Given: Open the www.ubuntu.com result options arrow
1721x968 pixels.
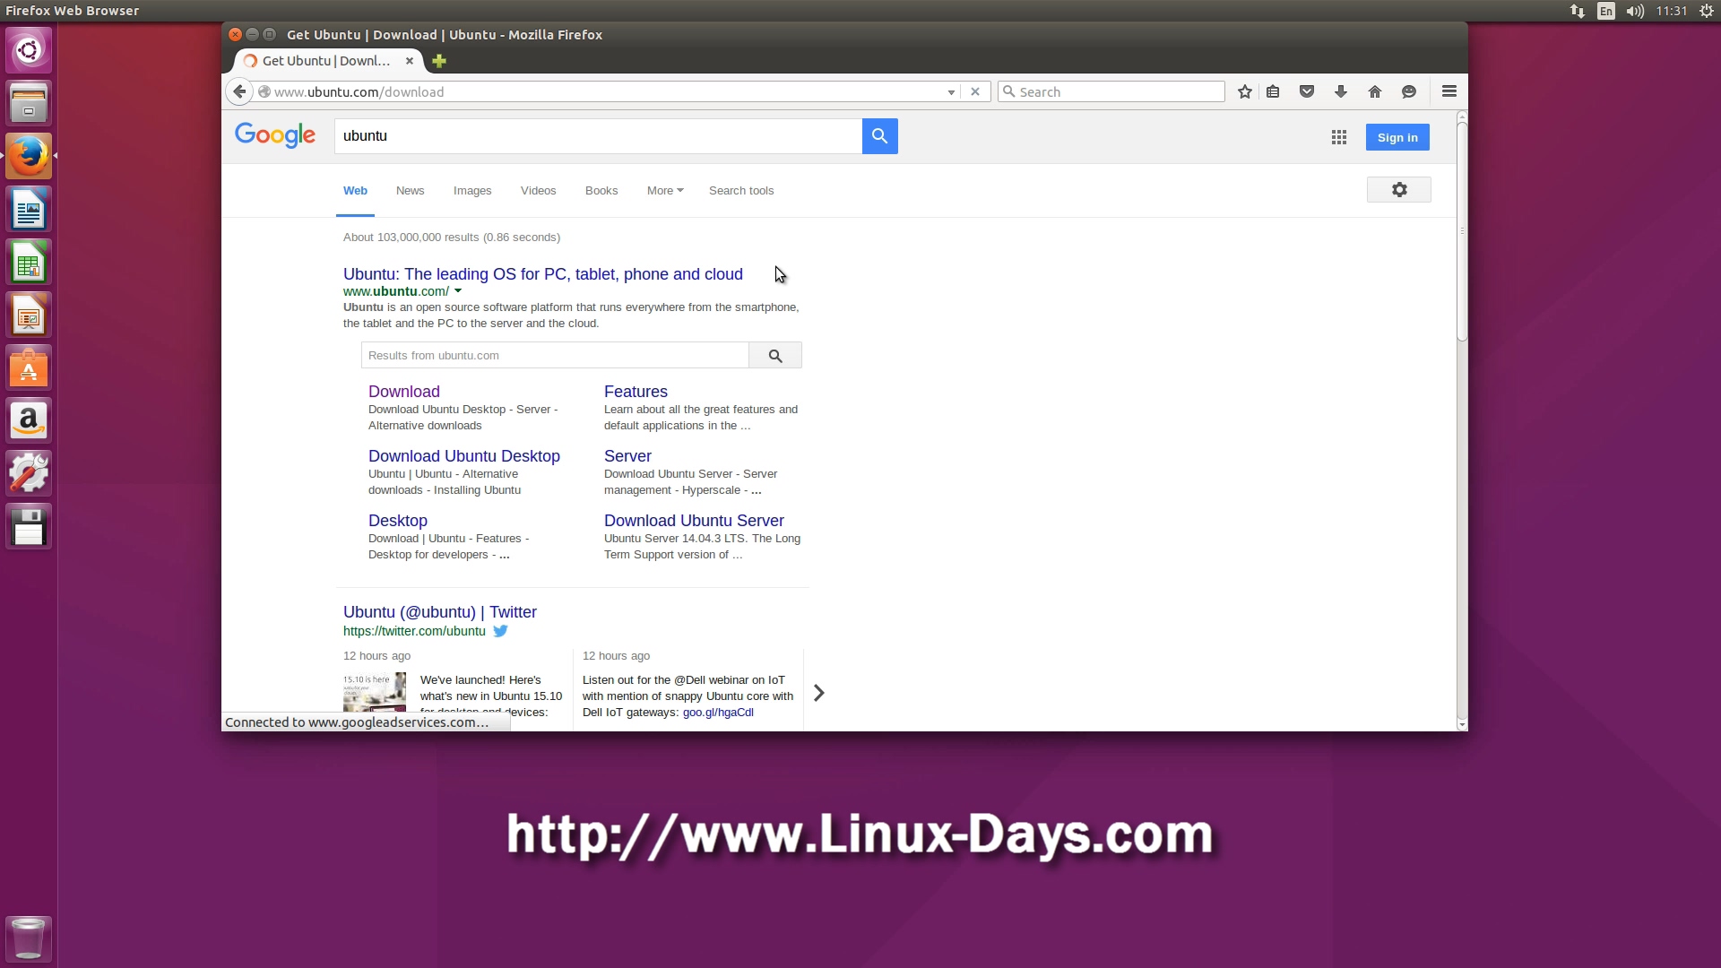Looking at the screenshot, I should [x=458, y=291].
